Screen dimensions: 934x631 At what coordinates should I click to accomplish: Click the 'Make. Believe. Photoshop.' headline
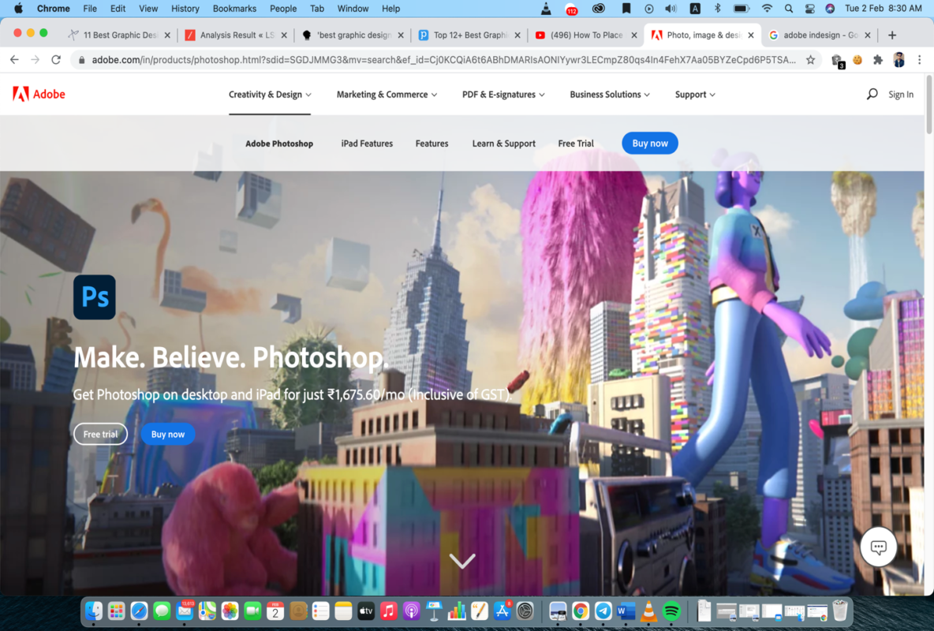pyautogui.click(x=231, y=357)
